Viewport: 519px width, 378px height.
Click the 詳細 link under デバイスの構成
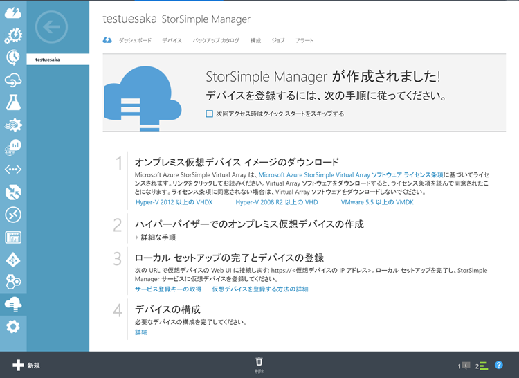coord(141,332)
